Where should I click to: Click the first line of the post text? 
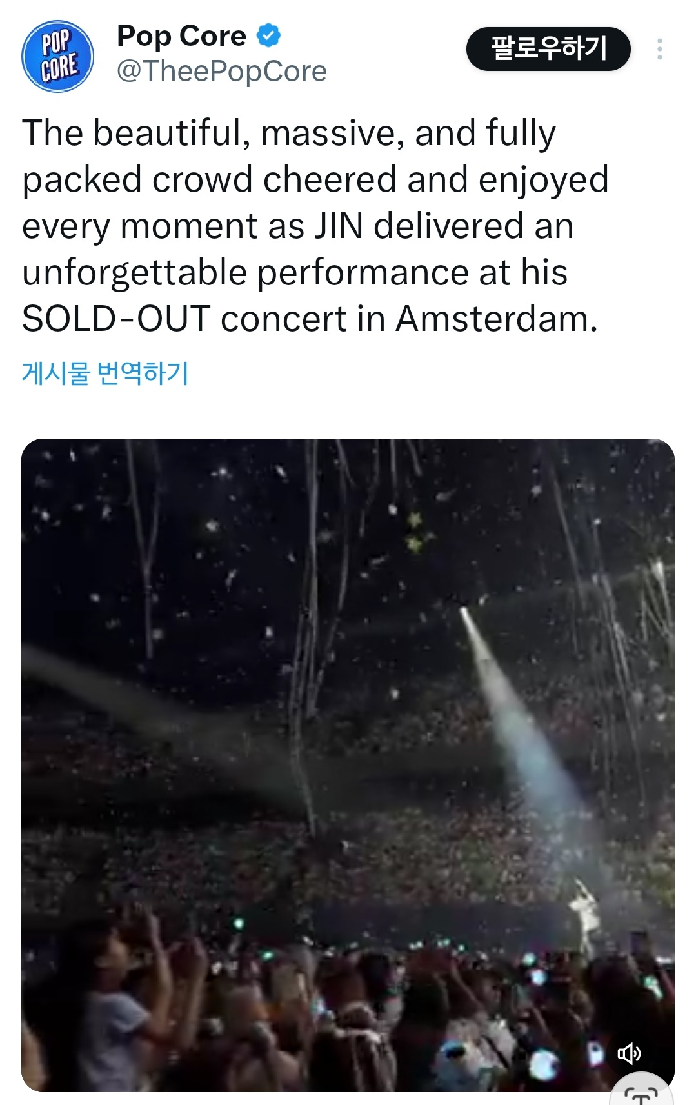tap(288, 134)
